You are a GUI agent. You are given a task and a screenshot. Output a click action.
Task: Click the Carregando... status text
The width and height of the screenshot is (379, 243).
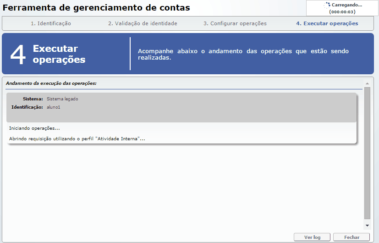click(346, 5)
